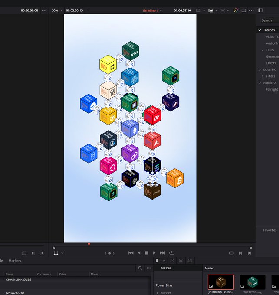Click the 00:00:00:00 source timecode field

[x=30, y=10]
